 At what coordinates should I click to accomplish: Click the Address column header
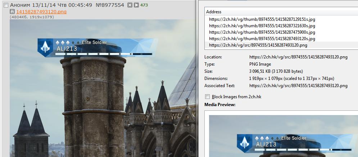click(281, 12)
